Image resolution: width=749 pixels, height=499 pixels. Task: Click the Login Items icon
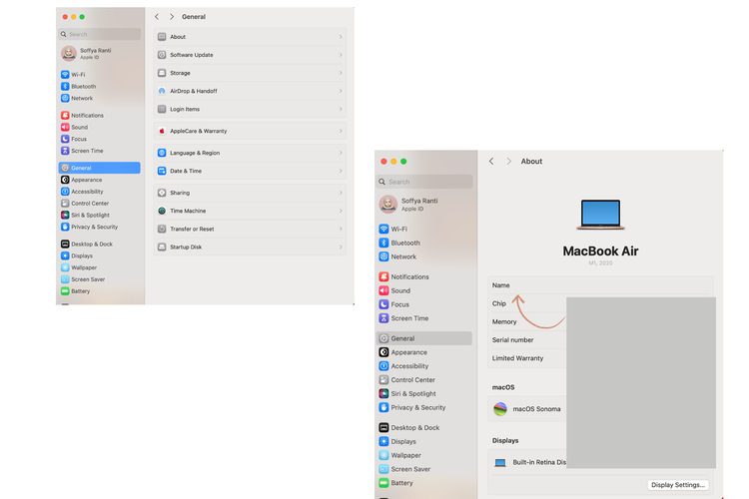[161, 109]
